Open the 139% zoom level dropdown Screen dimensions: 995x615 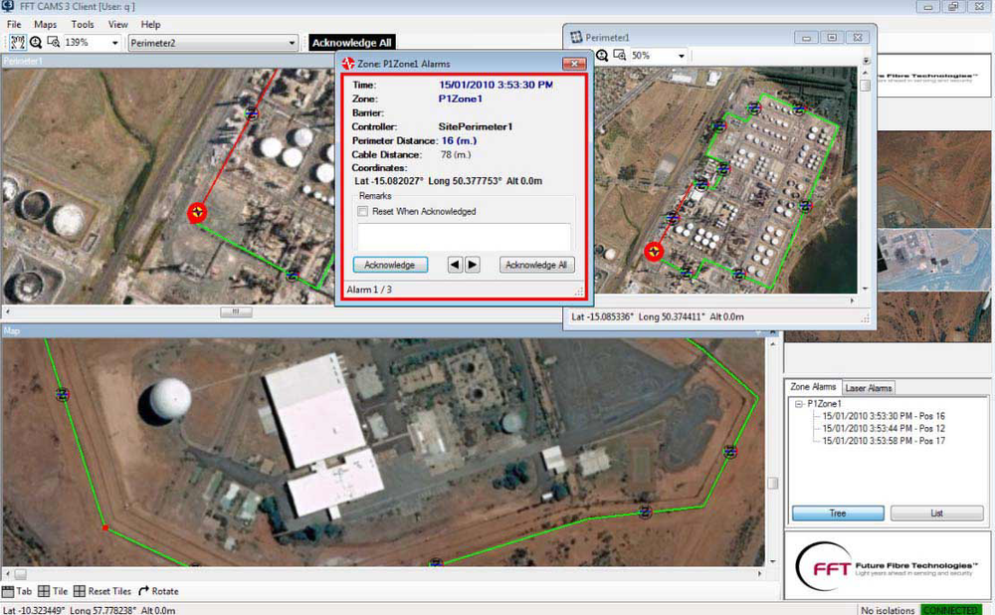tap(112, 42)
